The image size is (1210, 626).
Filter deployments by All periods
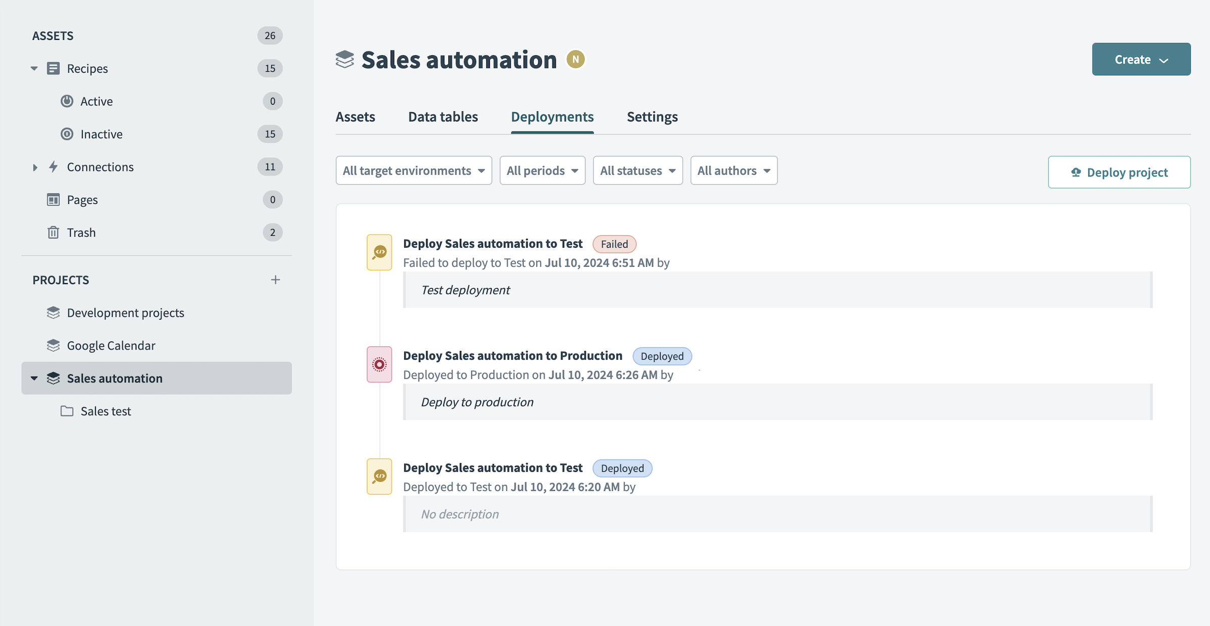point(542,170)
